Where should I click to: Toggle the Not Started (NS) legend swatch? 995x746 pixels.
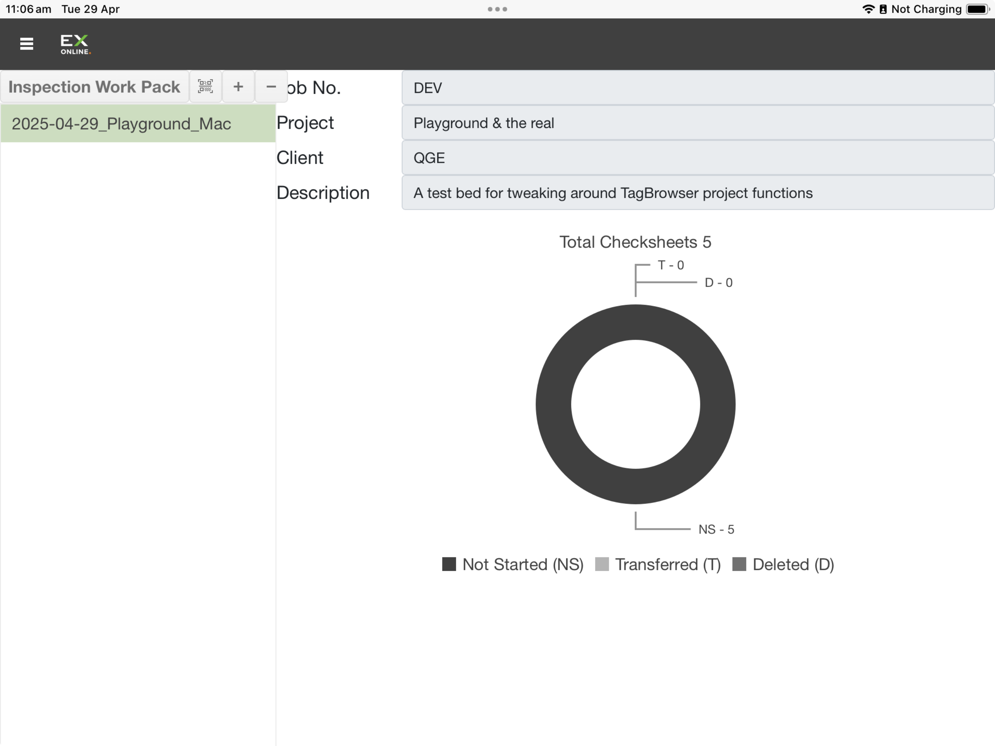coord(449,564)
